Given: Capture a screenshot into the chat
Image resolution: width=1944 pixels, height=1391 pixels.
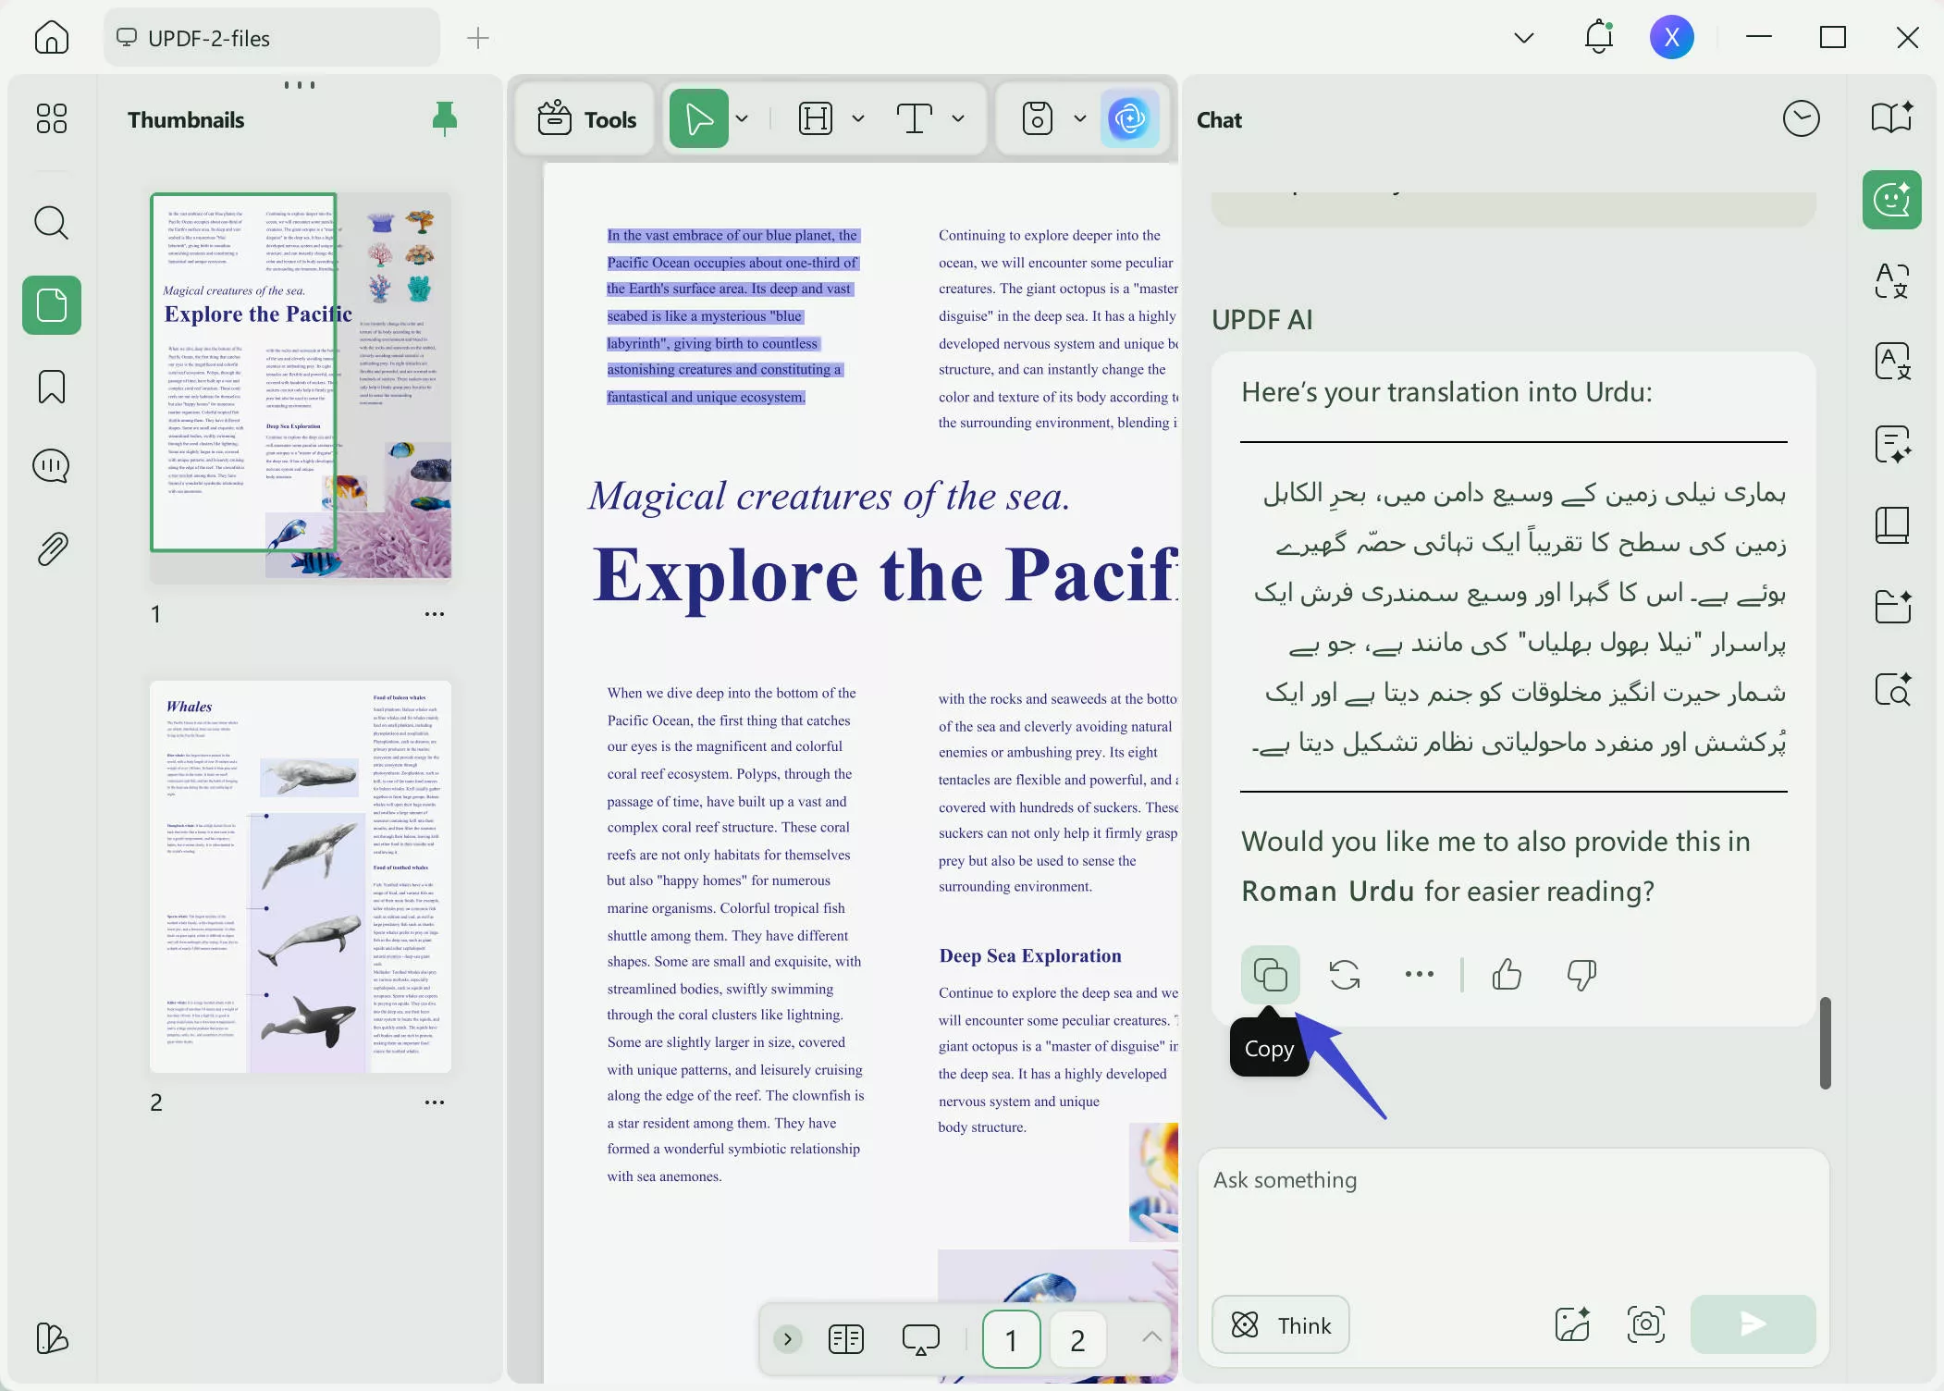Looking at the screenshot, I should pos(1645,1324).
